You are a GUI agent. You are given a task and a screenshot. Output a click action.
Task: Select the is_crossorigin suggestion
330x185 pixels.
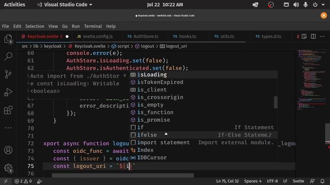(204, 97)
